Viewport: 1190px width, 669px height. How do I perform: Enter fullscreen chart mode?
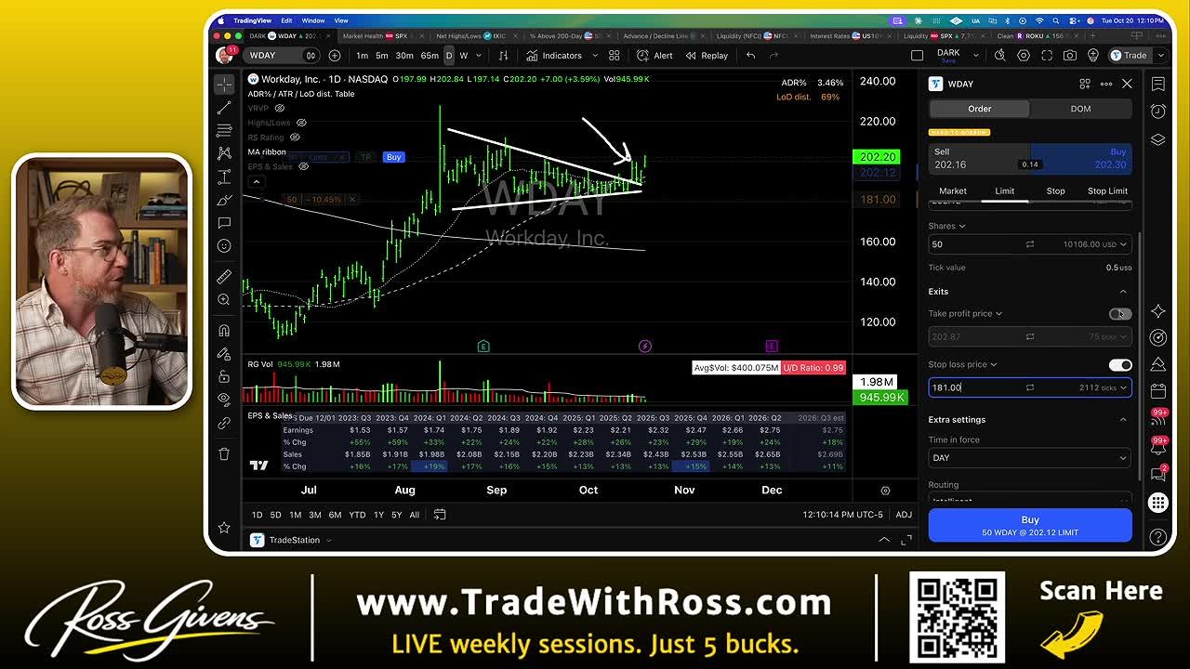click(x=1047, y=56)
